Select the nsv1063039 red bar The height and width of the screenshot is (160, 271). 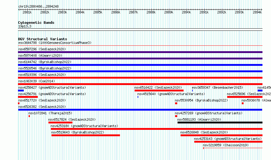tap(140, 84)
